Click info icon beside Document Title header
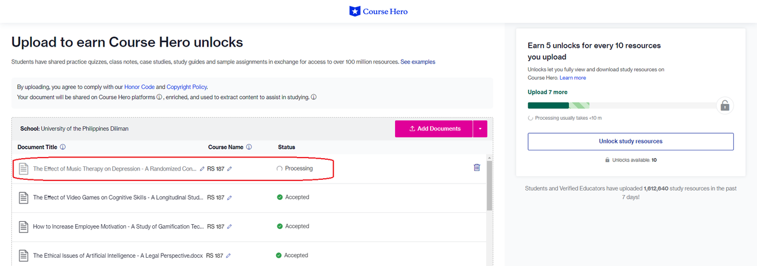 [63, 147]
